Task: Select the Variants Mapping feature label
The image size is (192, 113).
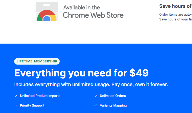Action: tap(113, 105)
